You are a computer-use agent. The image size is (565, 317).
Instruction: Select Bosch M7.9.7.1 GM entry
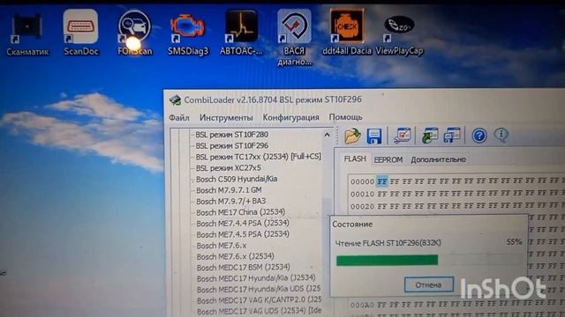229,190
